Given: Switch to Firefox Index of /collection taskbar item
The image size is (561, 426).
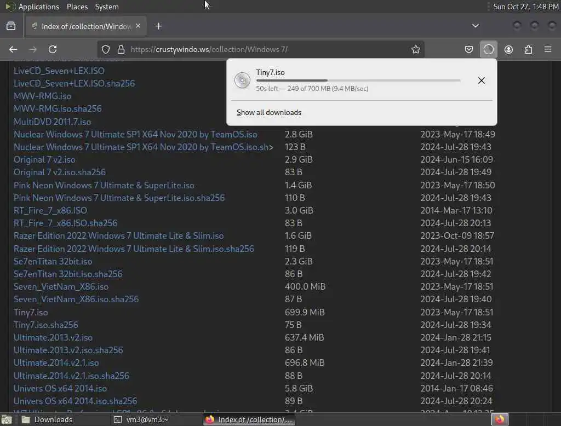Looking at the screenshot, I should [x=250, y=419].
